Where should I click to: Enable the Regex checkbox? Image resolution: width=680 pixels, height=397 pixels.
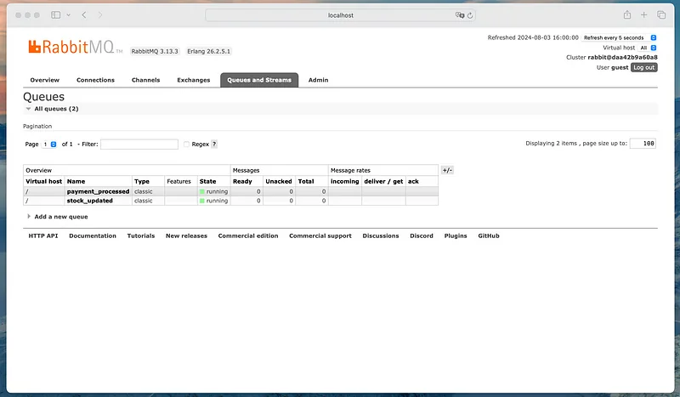click(186, 144)
